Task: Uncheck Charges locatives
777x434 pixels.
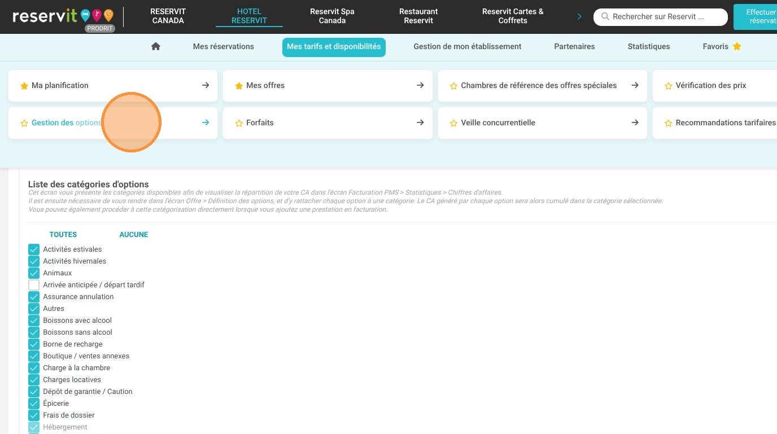Action: [x=34, y=380]
